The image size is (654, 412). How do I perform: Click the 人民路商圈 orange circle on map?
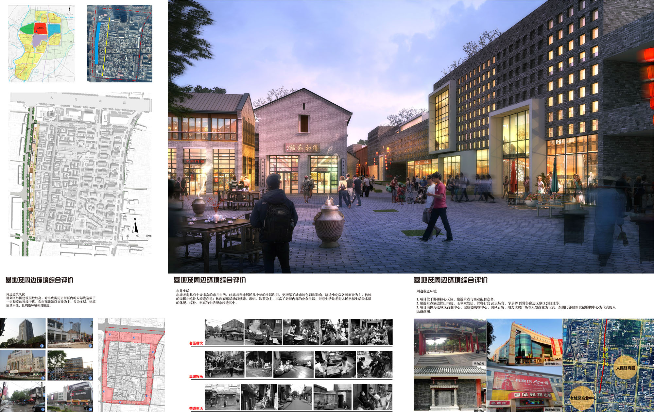coord(625,368)
